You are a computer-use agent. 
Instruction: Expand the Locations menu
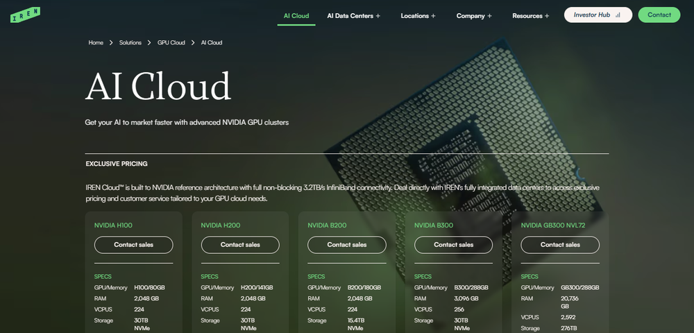pyautogui.click(x=418, y=15)
